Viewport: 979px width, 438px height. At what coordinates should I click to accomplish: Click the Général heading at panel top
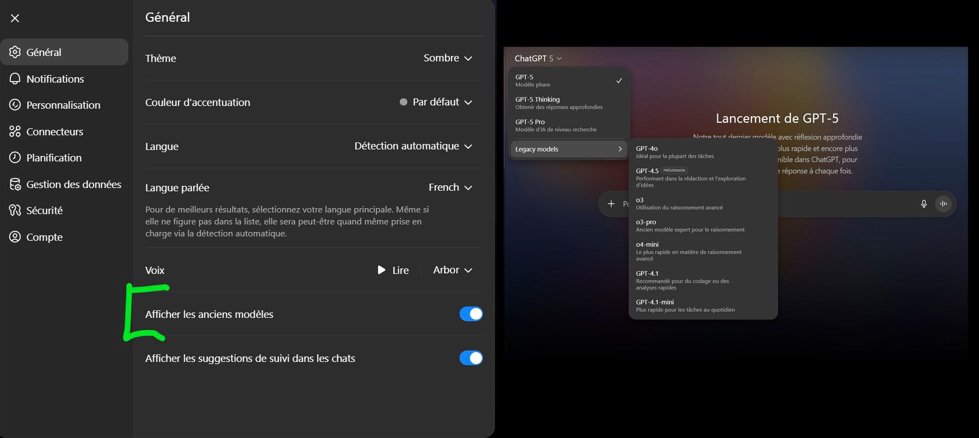point(168,17)
